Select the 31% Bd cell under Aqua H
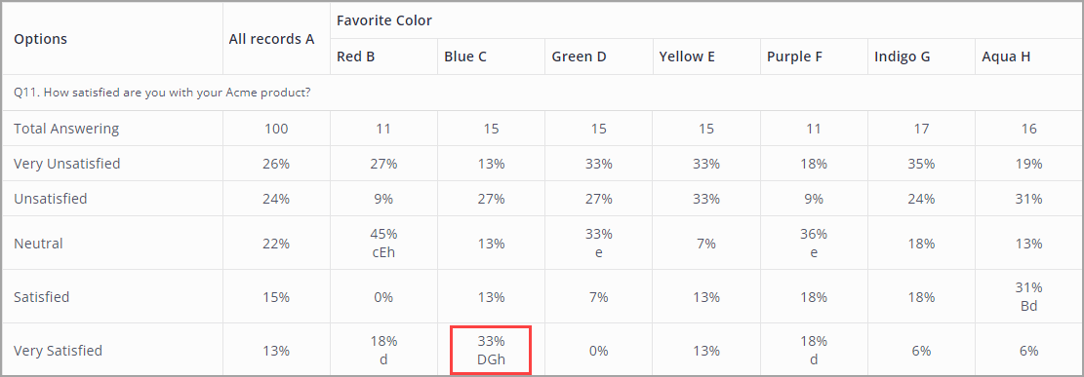Screen dimensions: 1084x377 1028,297
